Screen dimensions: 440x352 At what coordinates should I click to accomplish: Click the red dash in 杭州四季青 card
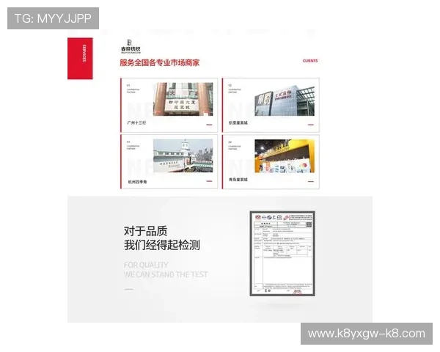pos(209,181)
